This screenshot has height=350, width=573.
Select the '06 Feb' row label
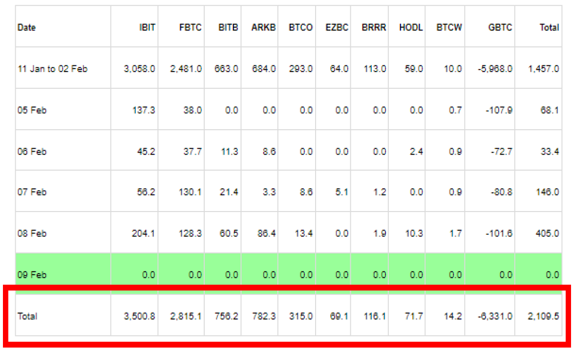[32, 151]
